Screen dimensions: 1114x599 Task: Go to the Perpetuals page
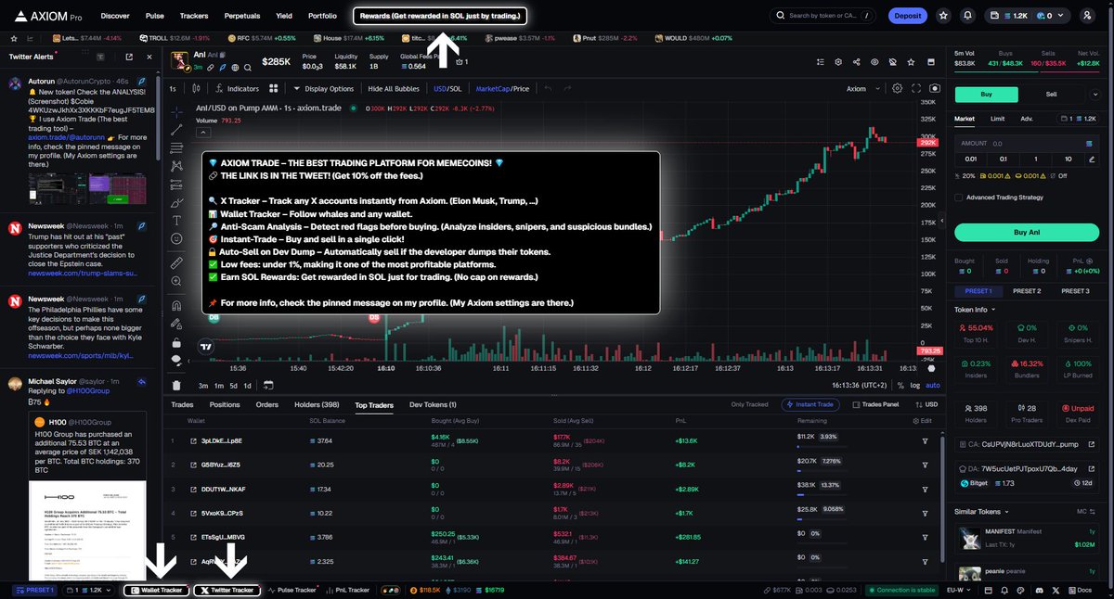point(241,16)
